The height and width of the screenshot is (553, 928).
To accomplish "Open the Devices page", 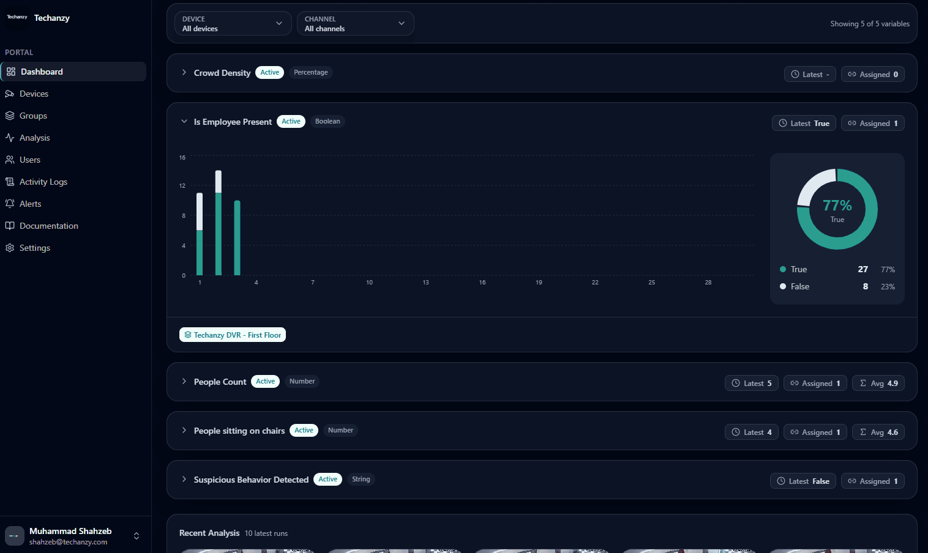I will (x=73, y=94).
